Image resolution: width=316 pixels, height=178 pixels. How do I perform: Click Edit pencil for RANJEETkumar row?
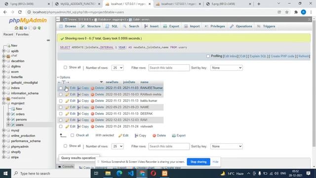point(67,88)
